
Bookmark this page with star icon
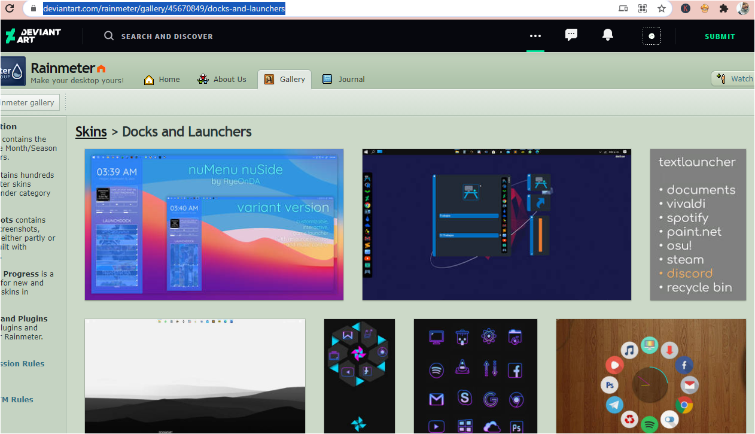pyautogui.click(x=662, y=8)
